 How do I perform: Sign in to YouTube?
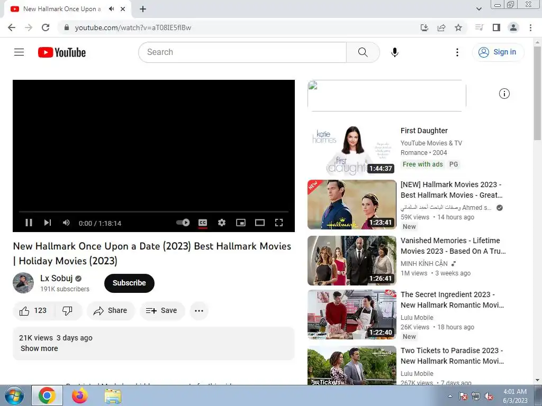click(498, 52)
